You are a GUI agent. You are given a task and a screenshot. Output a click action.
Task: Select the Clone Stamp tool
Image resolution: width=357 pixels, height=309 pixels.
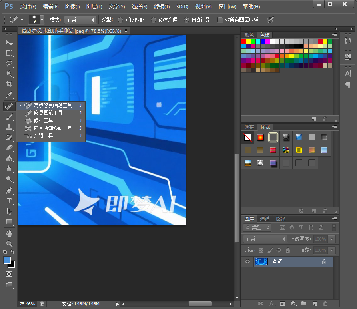pyautogui.click(x=9, y=128)
